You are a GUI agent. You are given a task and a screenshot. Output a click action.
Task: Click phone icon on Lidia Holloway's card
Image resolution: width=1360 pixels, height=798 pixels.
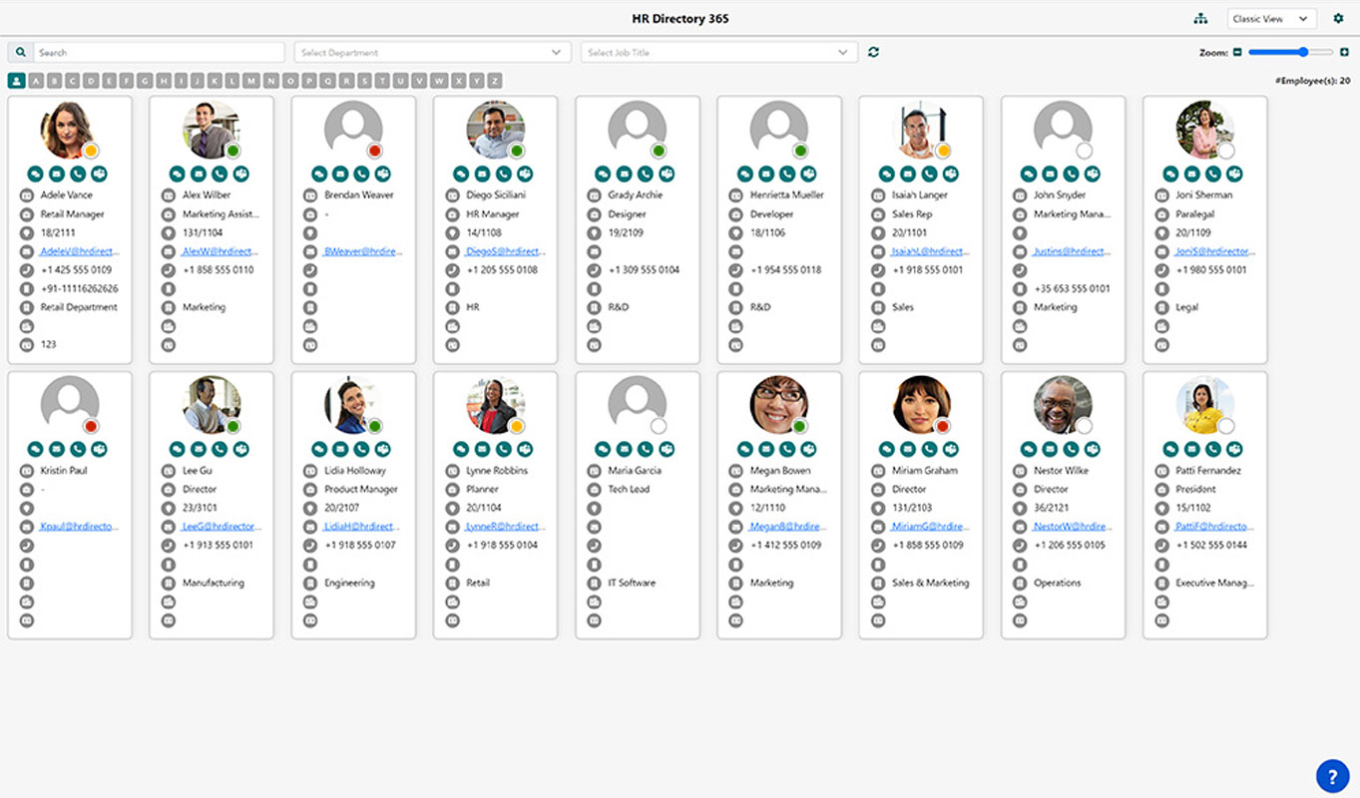click(361, 450)
